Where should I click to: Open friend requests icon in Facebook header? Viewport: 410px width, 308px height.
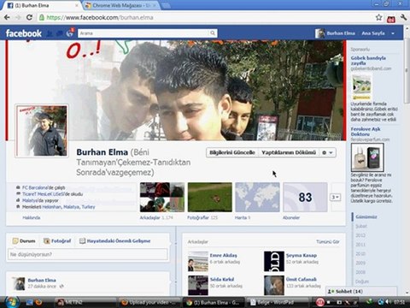pyautogui.click(x=50, y=33)
